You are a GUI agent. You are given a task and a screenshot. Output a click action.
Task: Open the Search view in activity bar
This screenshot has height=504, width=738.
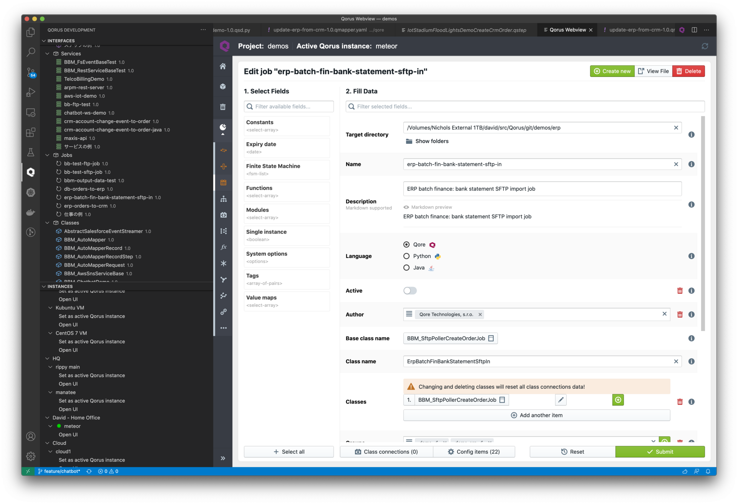[31, 52]
